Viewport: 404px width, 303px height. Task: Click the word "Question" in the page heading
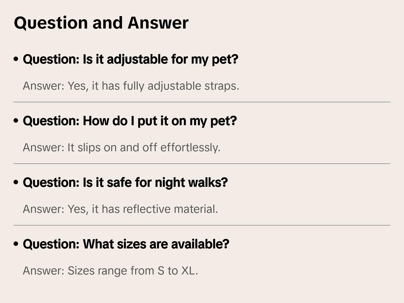point(51,23)
